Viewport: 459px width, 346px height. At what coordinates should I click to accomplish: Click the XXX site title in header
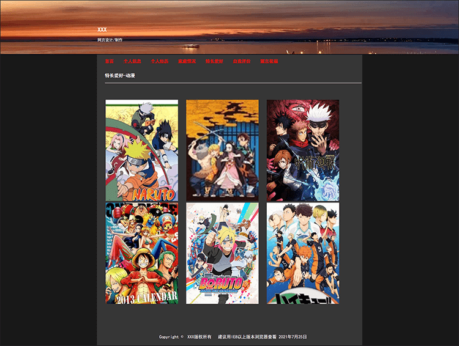[102, 29]
